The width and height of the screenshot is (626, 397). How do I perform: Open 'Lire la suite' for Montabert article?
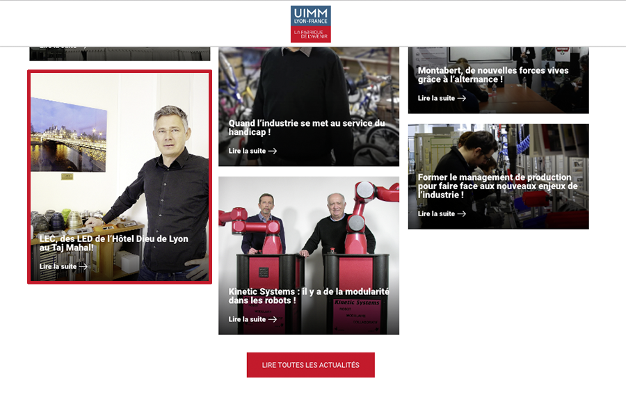pyautogui.click(x=436, y=98)
